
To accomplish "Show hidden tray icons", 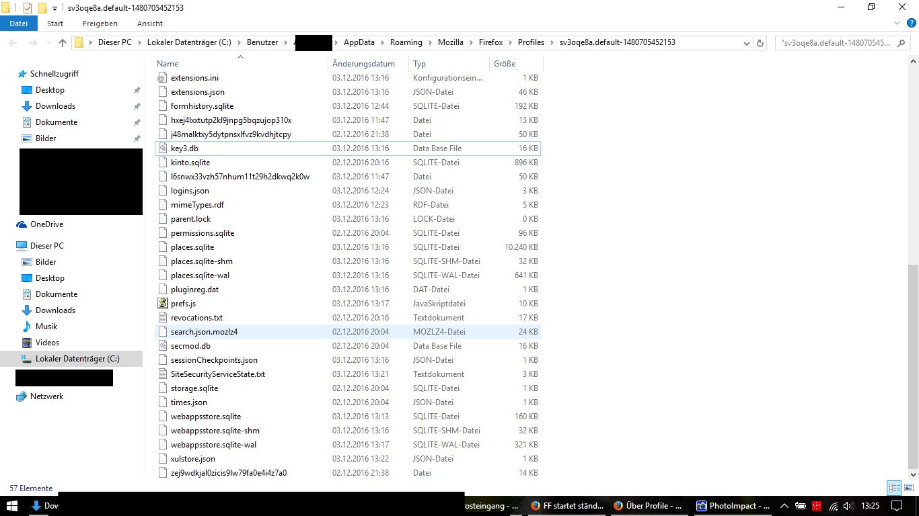I will tap(784, 506).
